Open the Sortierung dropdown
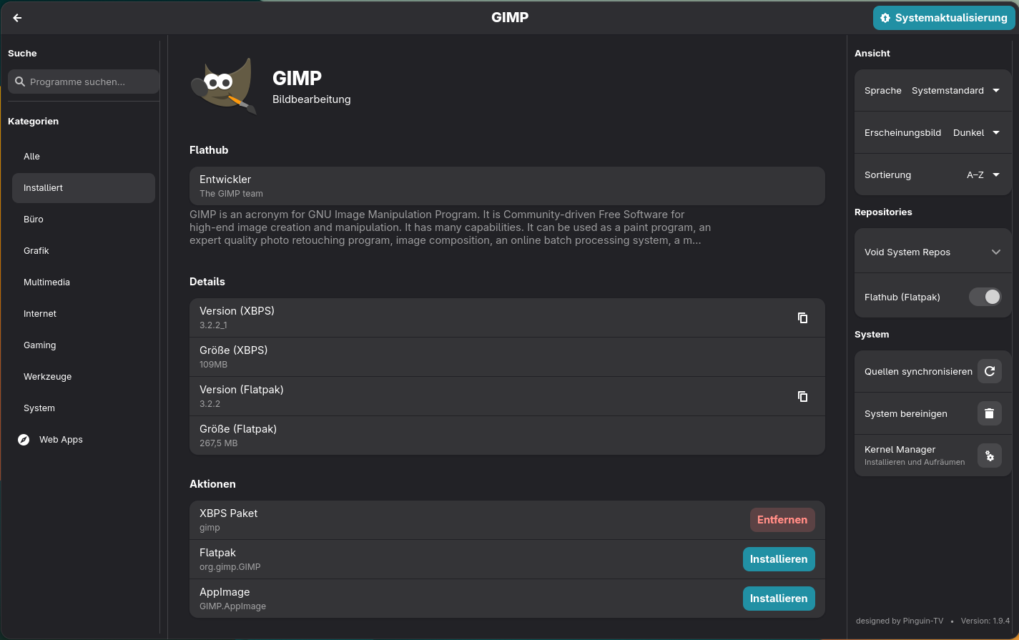The width and height of the screenshot is (1019, 640). click(x=932, y=175)
